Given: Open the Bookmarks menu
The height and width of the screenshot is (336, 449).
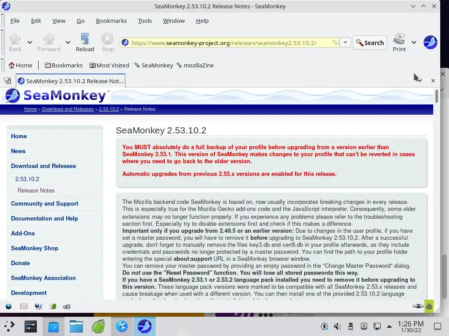Looking at the screenshot, I should click(x=111, y=21).
